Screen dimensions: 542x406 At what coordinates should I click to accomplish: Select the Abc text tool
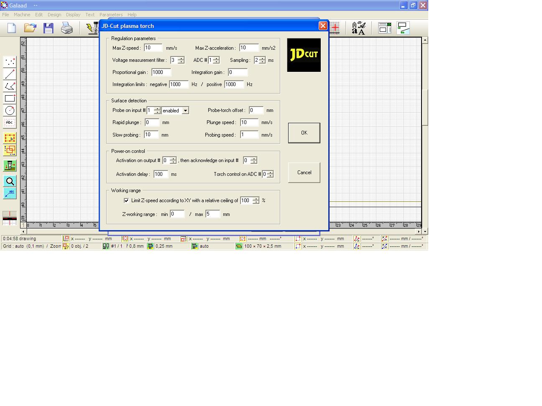10,123
